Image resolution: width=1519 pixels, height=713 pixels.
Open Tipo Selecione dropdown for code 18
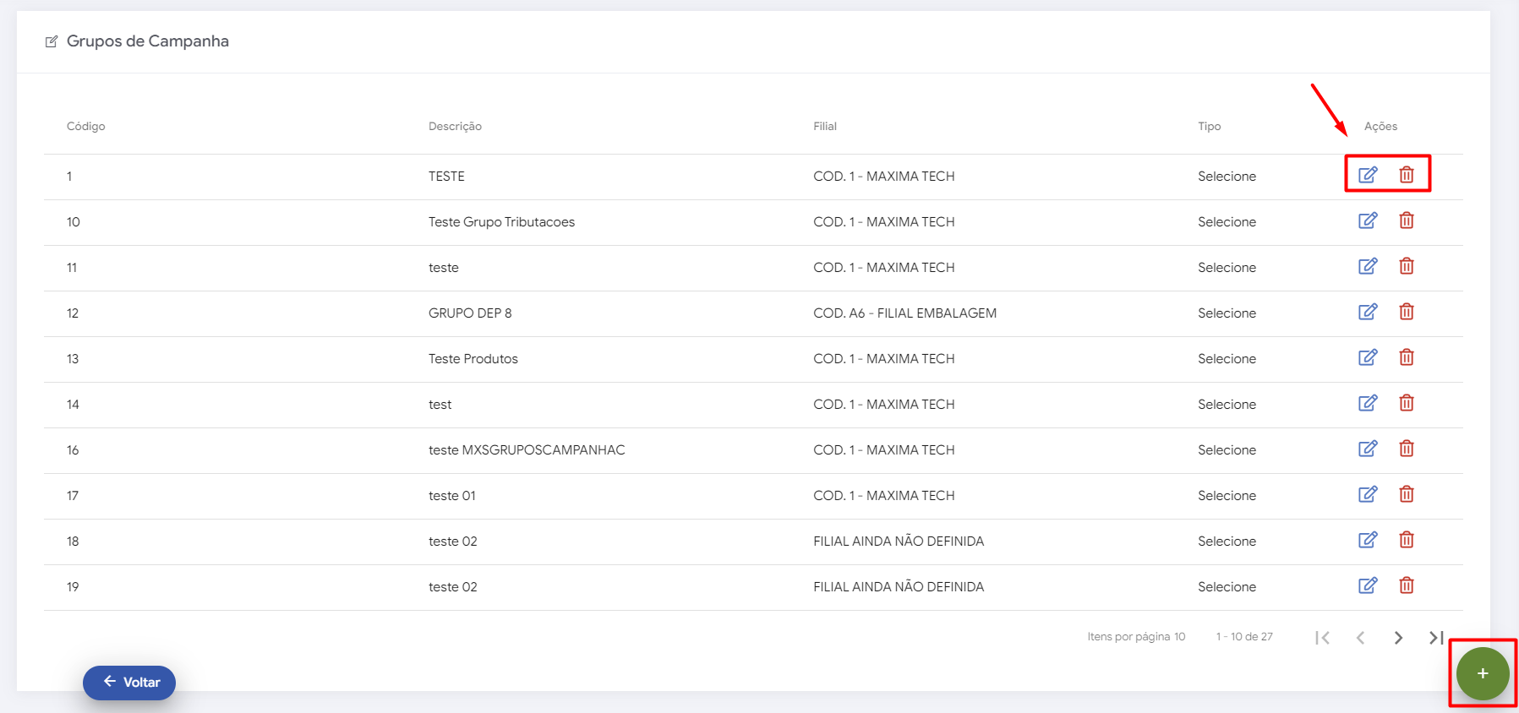(x=1227, y=542)
